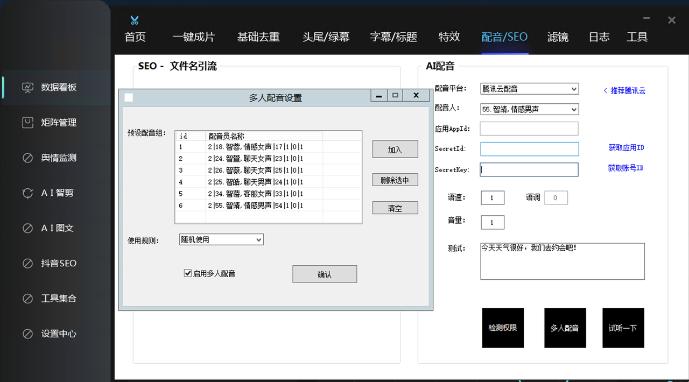Switch to the 字幕/标题 tab
689x382 pixels.
point(393,37)
